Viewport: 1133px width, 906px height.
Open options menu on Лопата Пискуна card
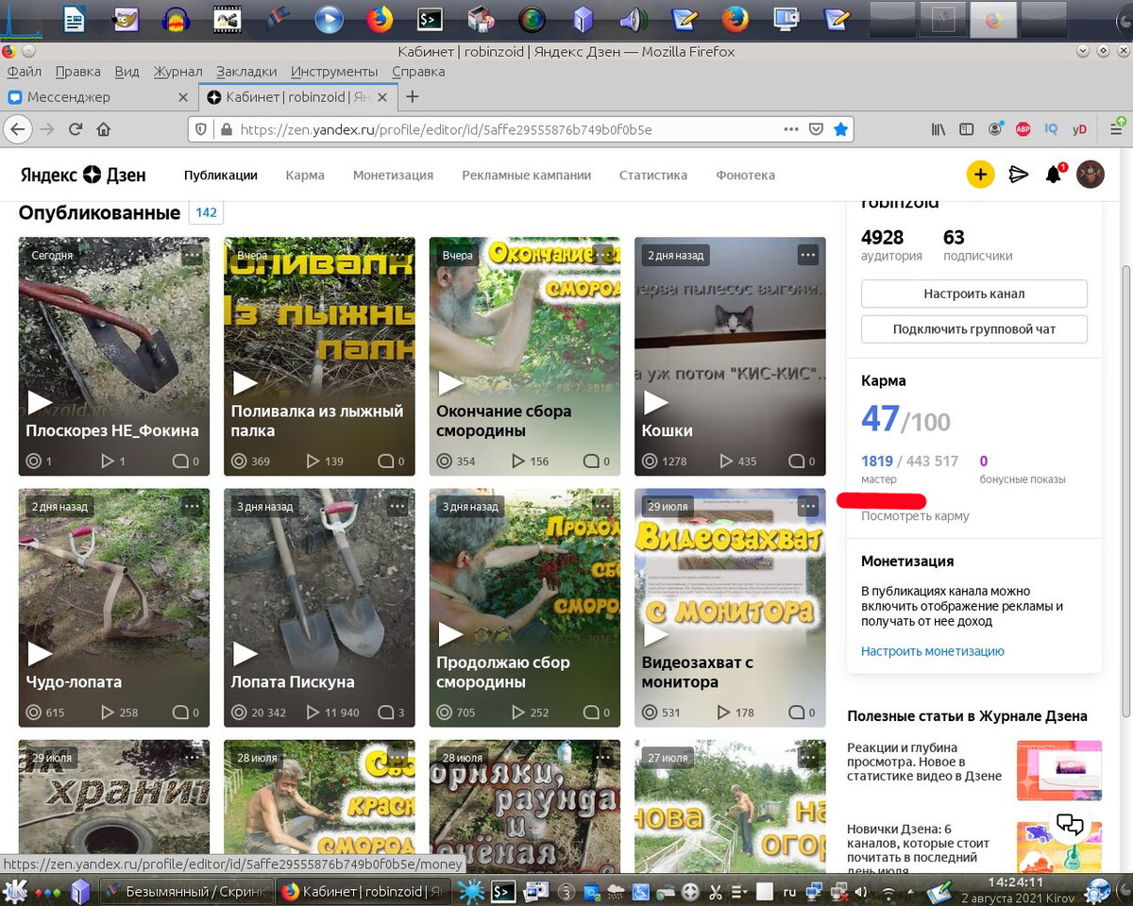point(397,506)
